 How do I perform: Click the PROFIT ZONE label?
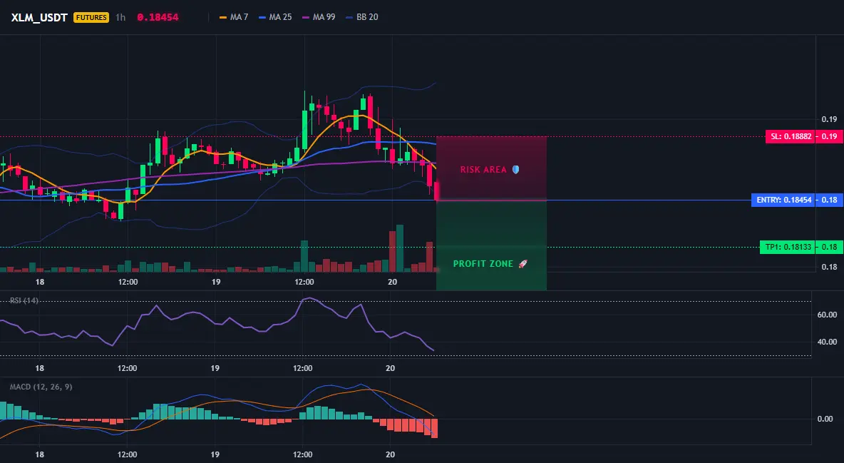483,264
